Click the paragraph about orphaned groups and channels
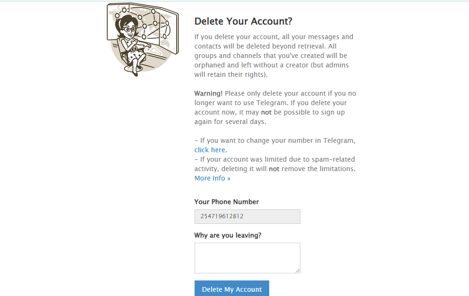 coord(274,56)
